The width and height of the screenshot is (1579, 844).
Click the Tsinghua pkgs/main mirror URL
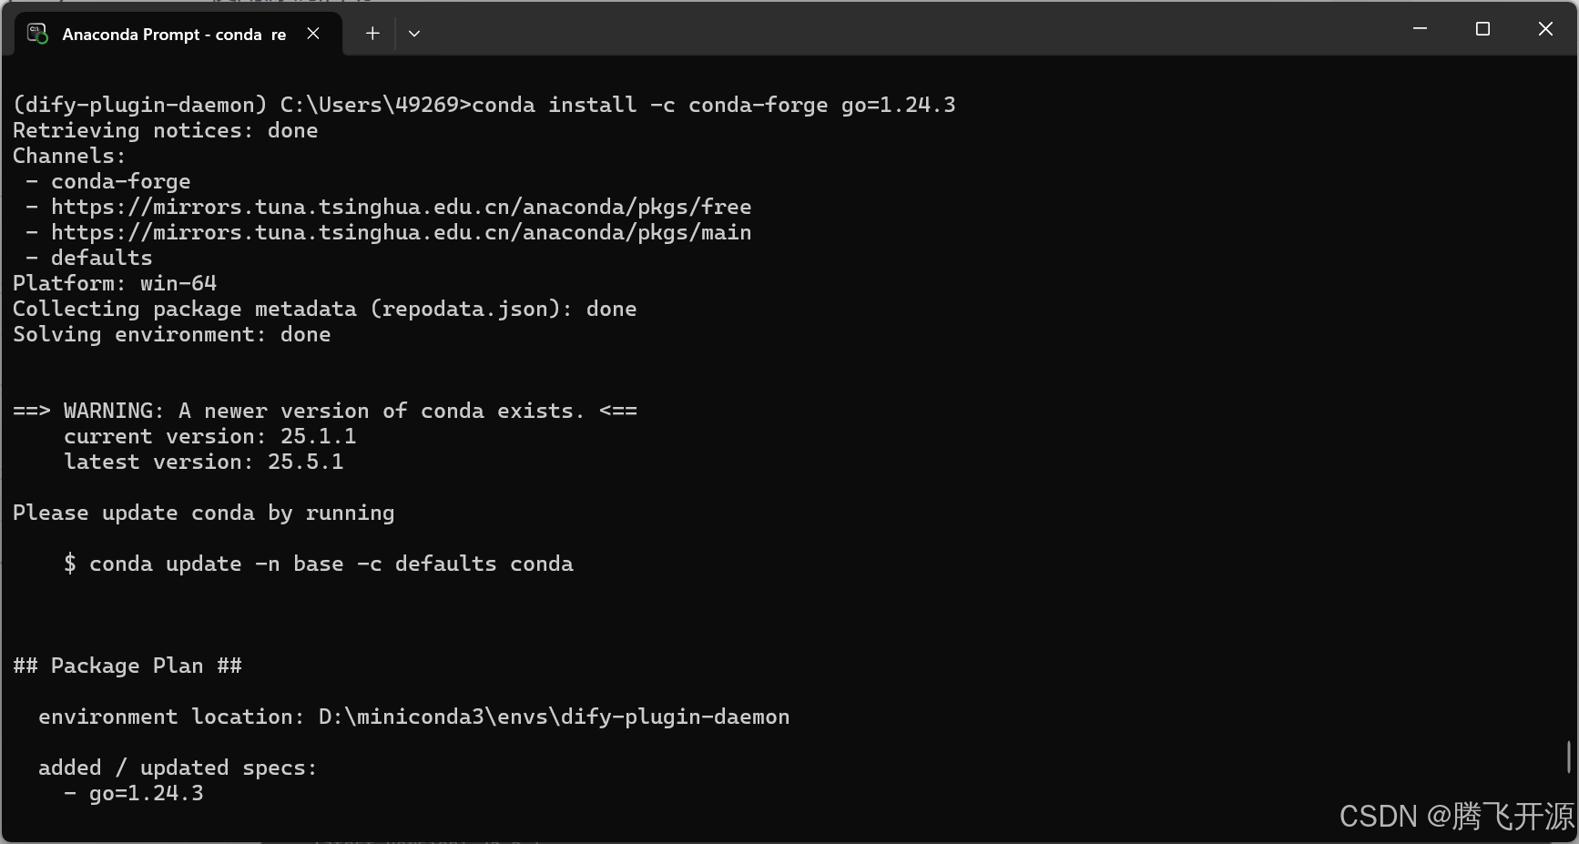coord(401,232)
